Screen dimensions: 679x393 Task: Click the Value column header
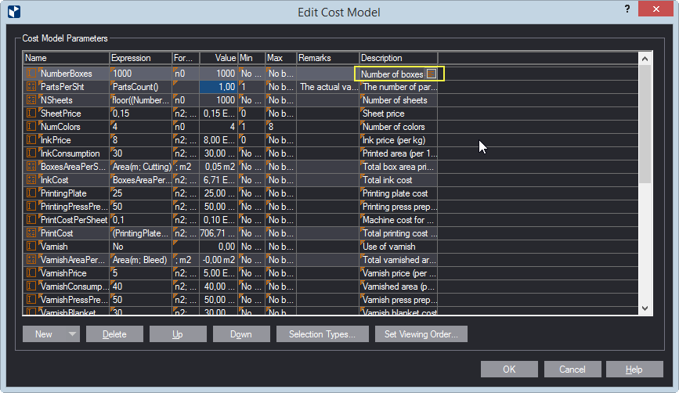tap(219, 58)
